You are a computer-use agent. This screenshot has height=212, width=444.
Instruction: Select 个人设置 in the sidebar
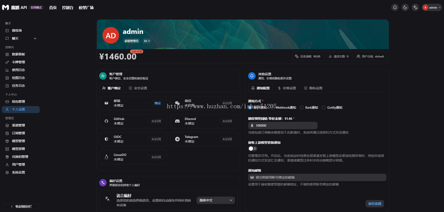(x=21, y=109)
